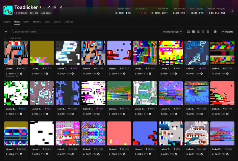
Task: Open the thumbnail of item #955
Action: tap(145, 93)
